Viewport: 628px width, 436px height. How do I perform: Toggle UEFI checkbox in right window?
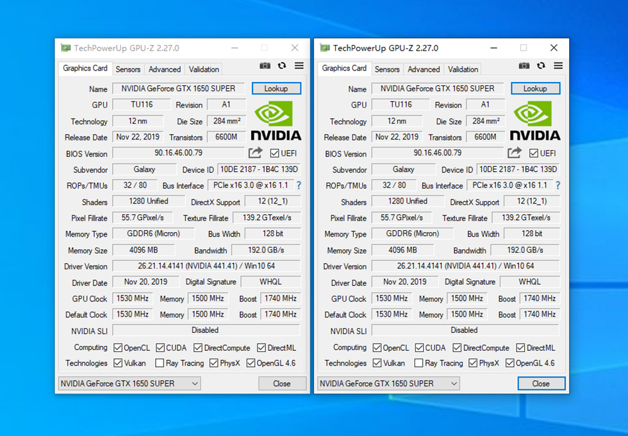pyautogui.click(x=534, y=153)
